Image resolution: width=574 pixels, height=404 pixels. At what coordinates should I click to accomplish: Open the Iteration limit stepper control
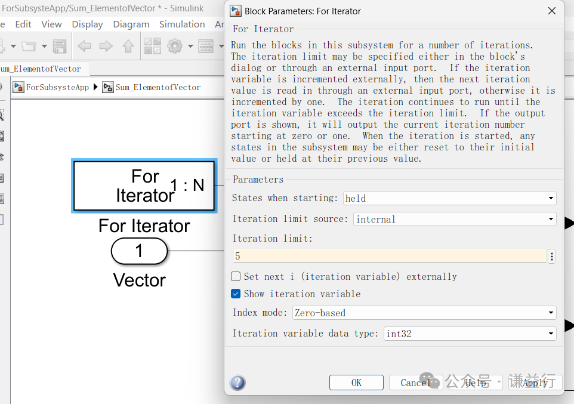pos(551,255)
